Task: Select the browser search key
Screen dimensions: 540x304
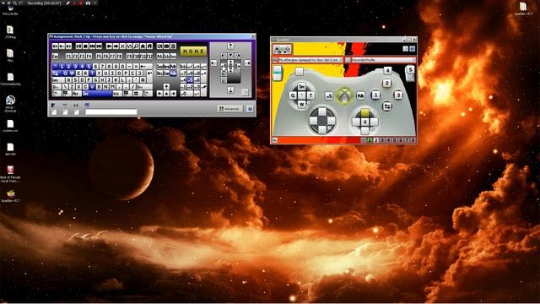Action: (x=136, y=46)
